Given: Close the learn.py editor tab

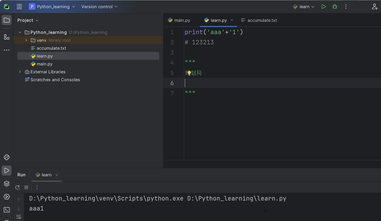Looking at the screenshot, I should click(x=232, y=20).
